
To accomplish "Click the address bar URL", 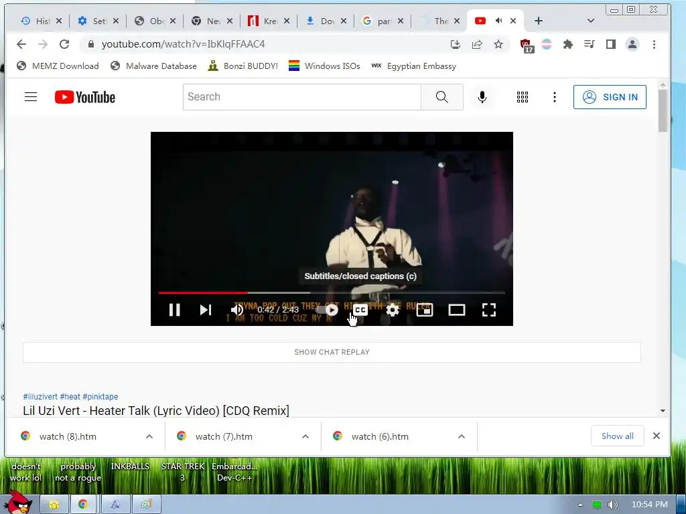I will coord(184,44).
